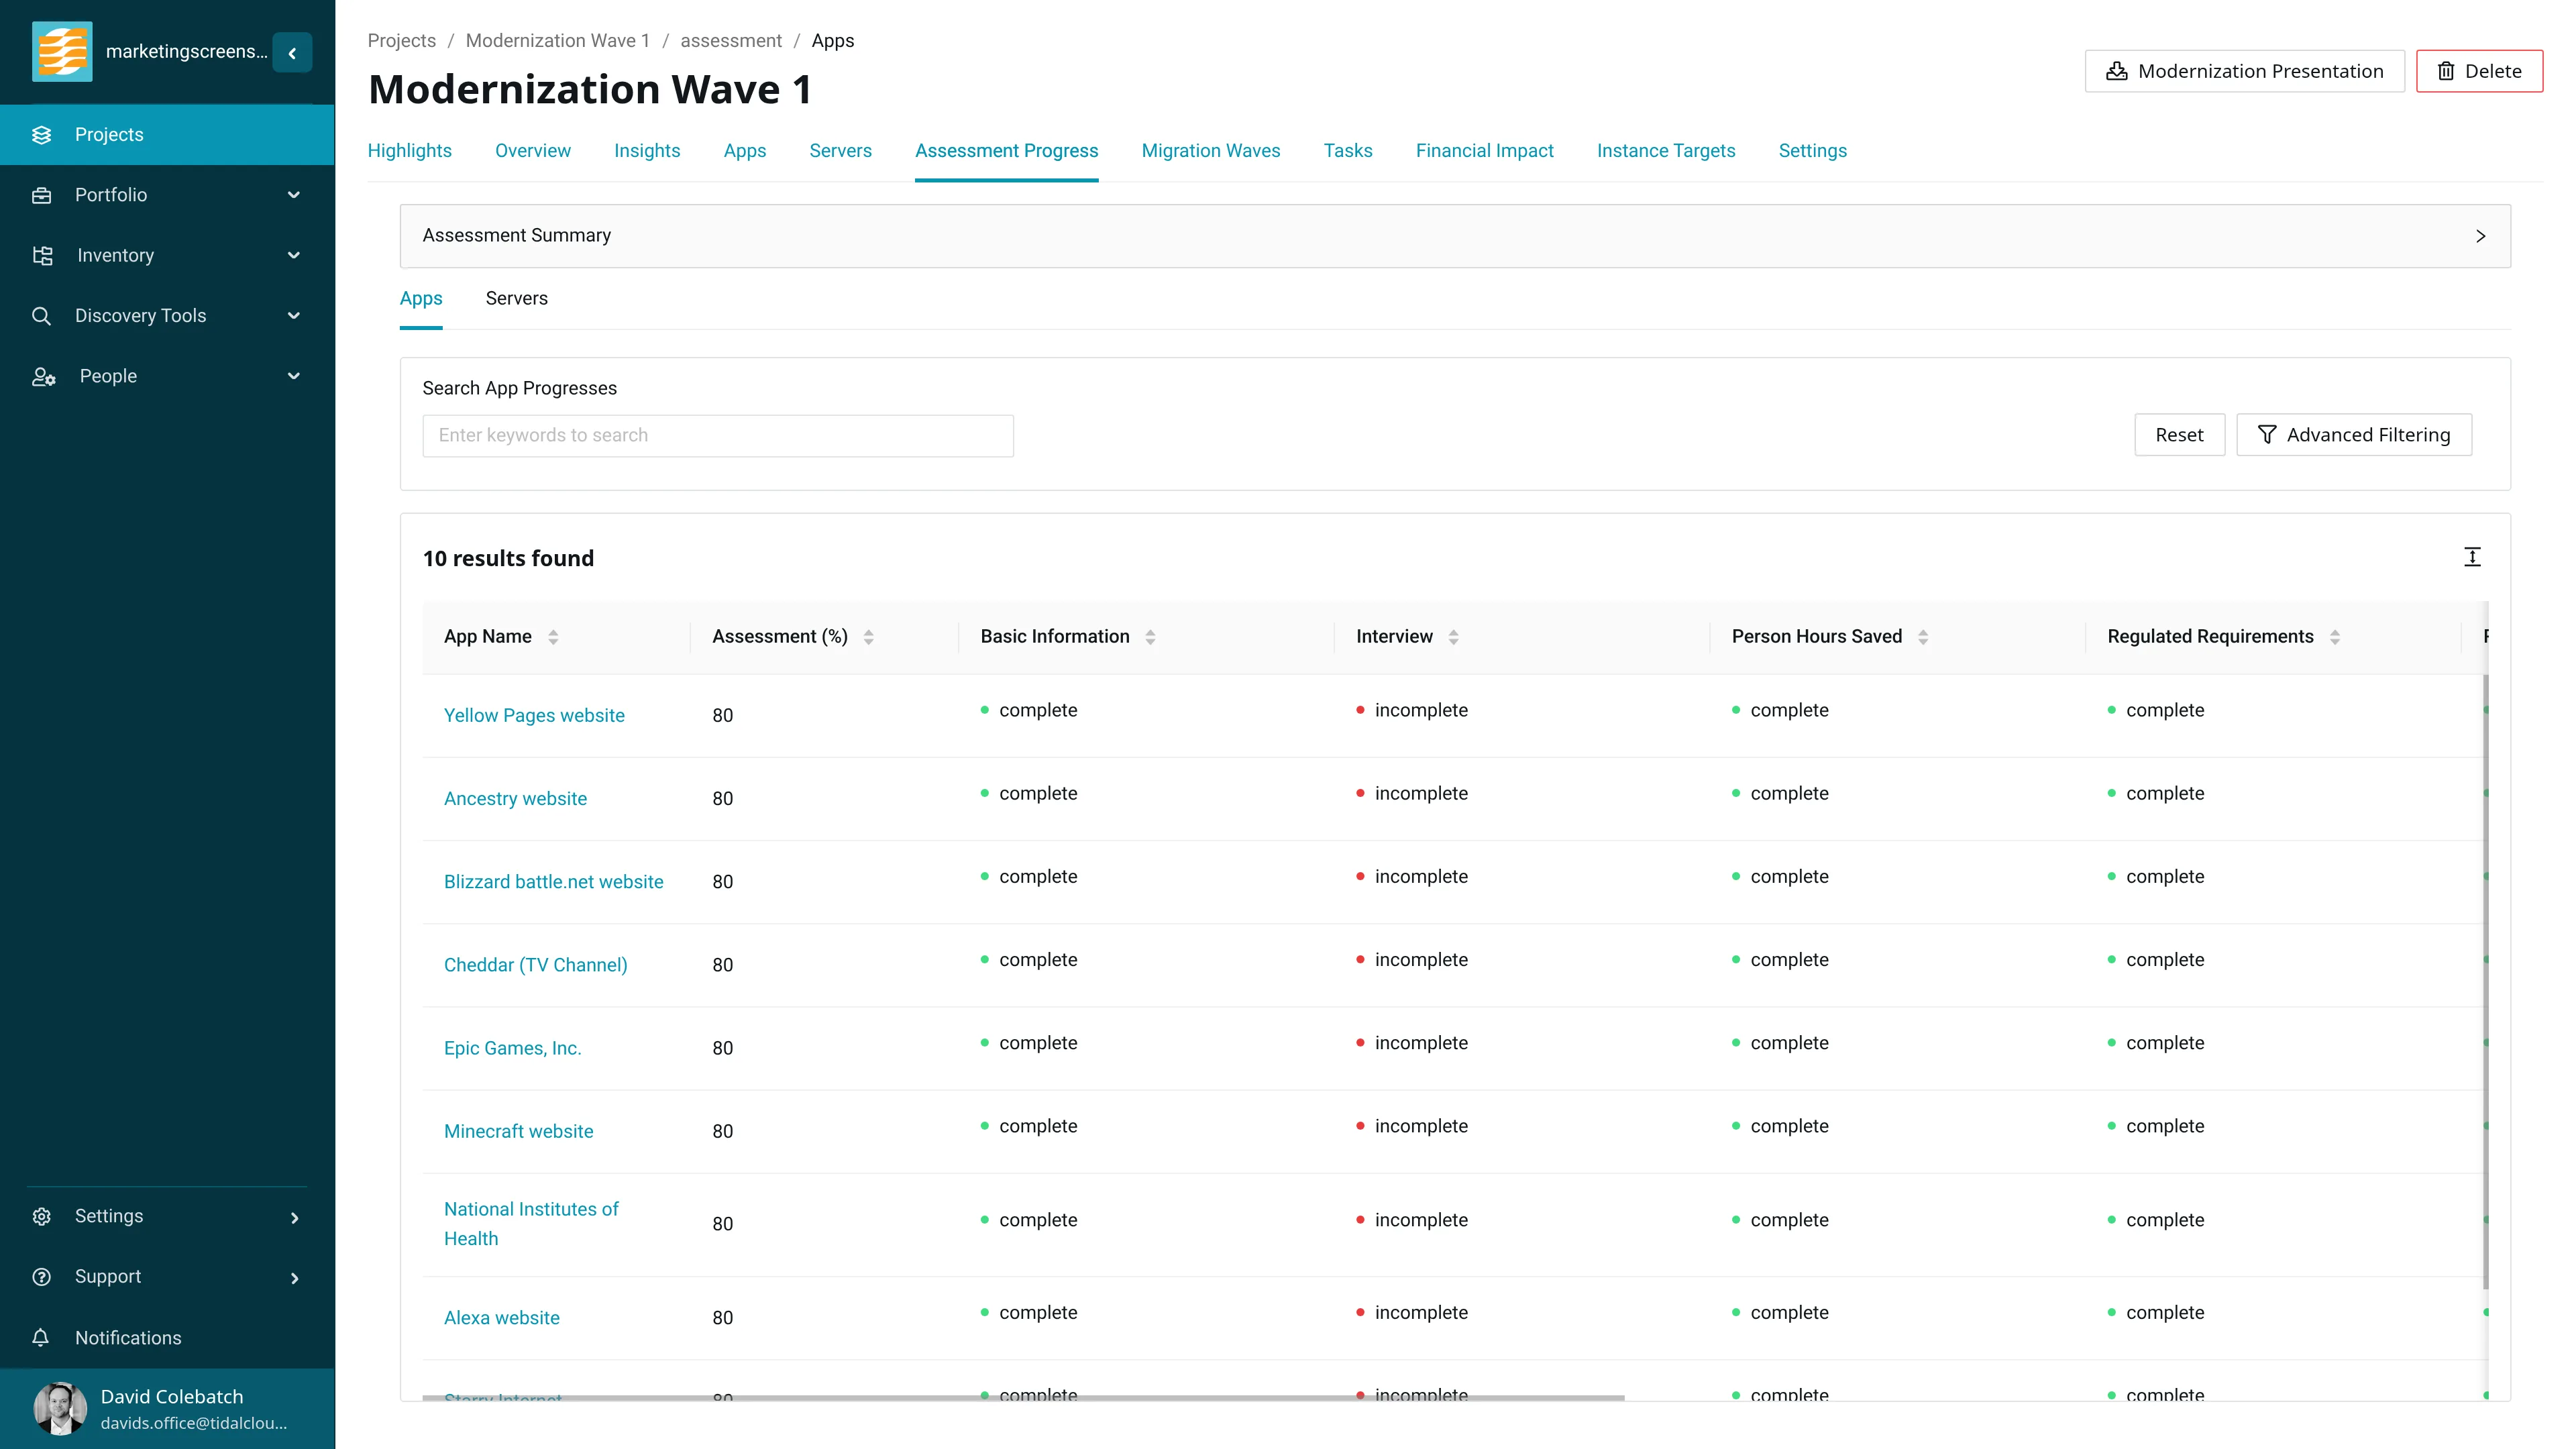
Task: Open the Yellow Pages website link
Action: [x=534, y=716]
